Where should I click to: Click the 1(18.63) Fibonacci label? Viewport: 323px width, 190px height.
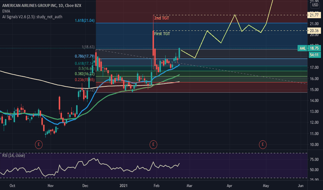coord(88,47)
